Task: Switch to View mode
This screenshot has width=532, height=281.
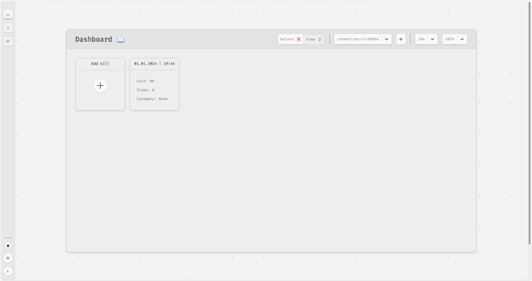Action: coord(314,39)
